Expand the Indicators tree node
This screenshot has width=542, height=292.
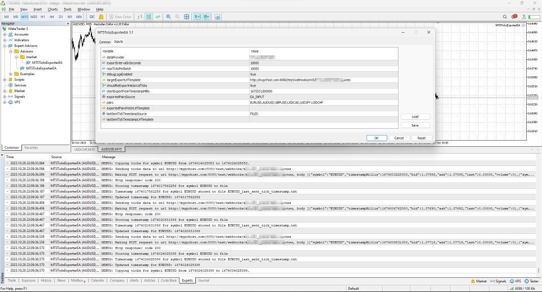point(5,40)
